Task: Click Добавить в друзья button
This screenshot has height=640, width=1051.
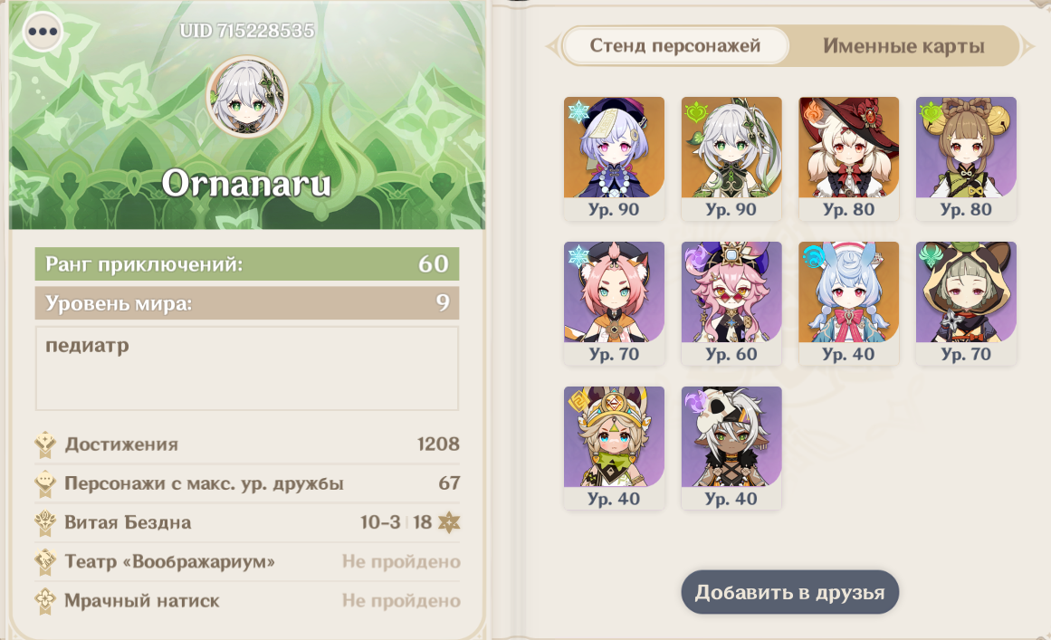Action: click(x=789, y=592)
